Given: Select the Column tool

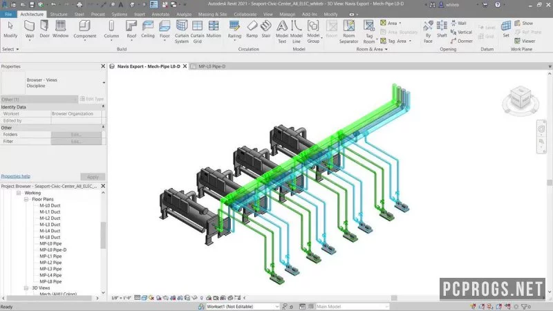Looking at the screenshot, I should (x=111, y=30).
